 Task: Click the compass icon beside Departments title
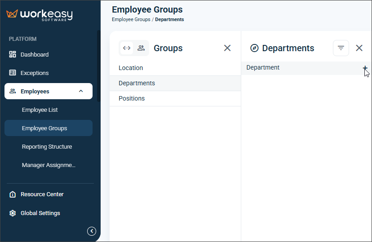click(x=254, y=48)
